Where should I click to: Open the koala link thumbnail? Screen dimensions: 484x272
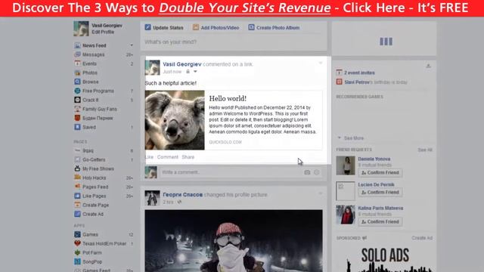[175, 120]
